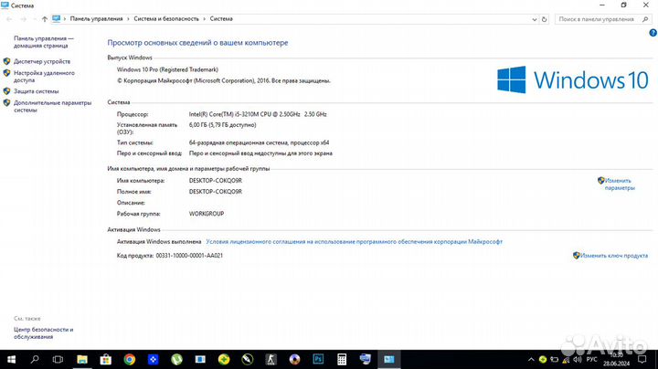Open Device Manager link in sidebar

point(42,61)
